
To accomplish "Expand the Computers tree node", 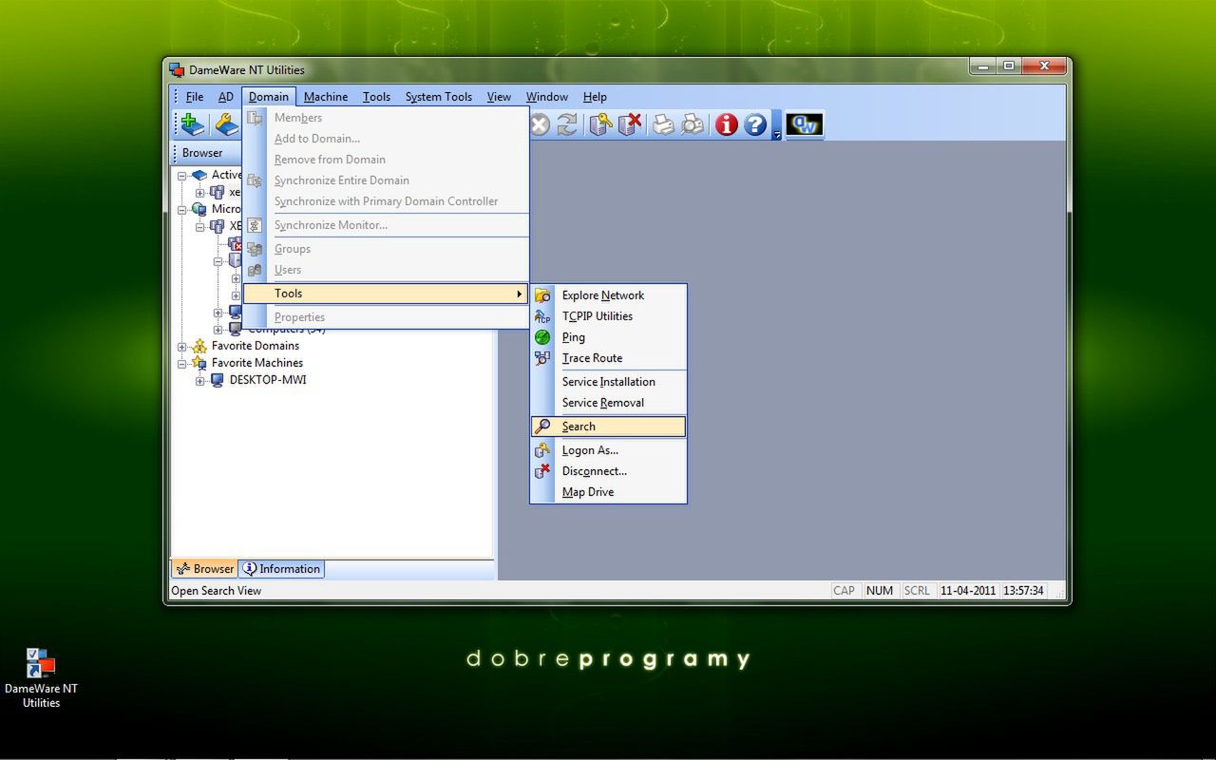I will pyautogui.click(x=218, y=330).
